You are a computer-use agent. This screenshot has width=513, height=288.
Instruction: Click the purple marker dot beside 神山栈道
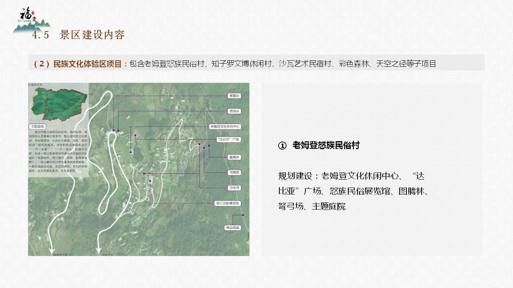tap(243, 216)
